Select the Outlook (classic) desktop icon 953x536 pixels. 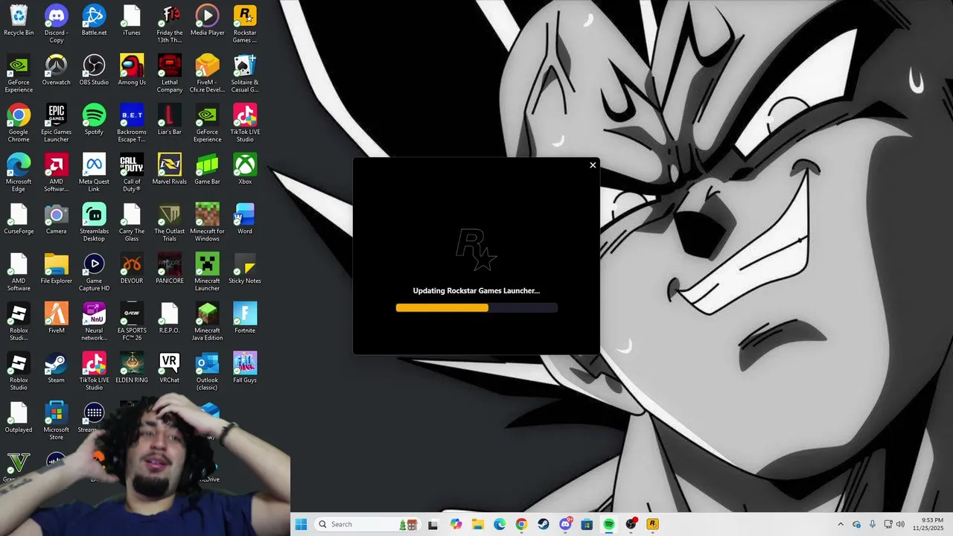pyautogui.click(x=207, y=371)
